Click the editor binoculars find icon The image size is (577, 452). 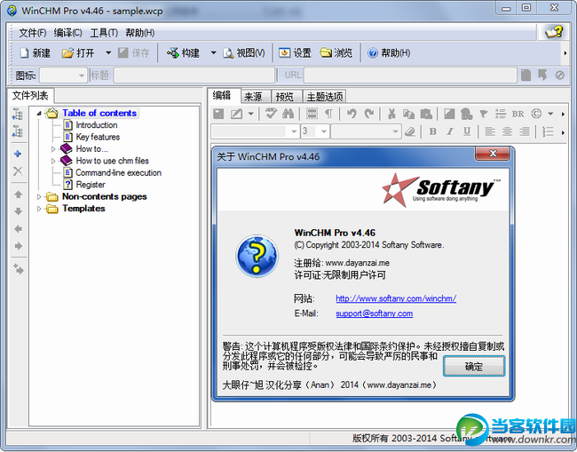click(288, 114)
